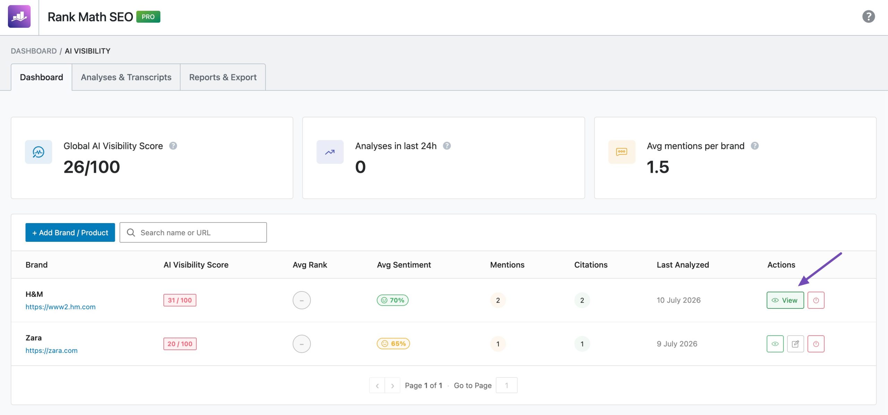
Task: Click the Mentions column header
Action: [x=507, y=265]
